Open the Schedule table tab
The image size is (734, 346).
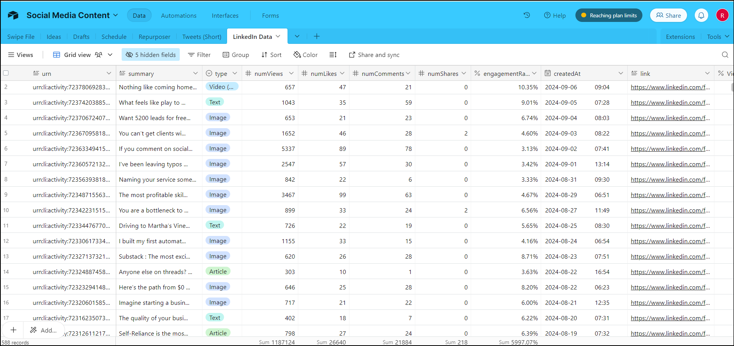click(x=114, y=37)
